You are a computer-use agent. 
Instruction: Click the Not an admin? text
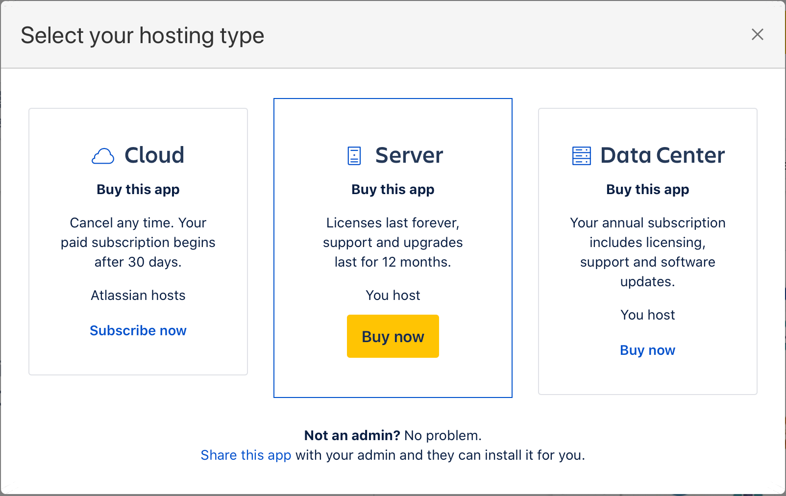click(x=351, y=435)
